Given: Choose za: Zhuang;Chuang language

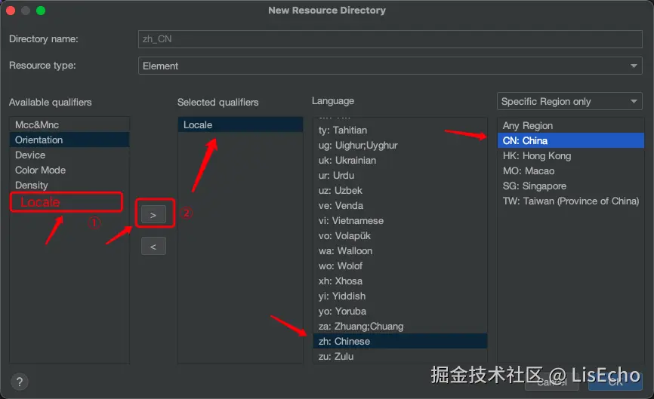Looking at the screenshot, I should [x=400, y=326].
